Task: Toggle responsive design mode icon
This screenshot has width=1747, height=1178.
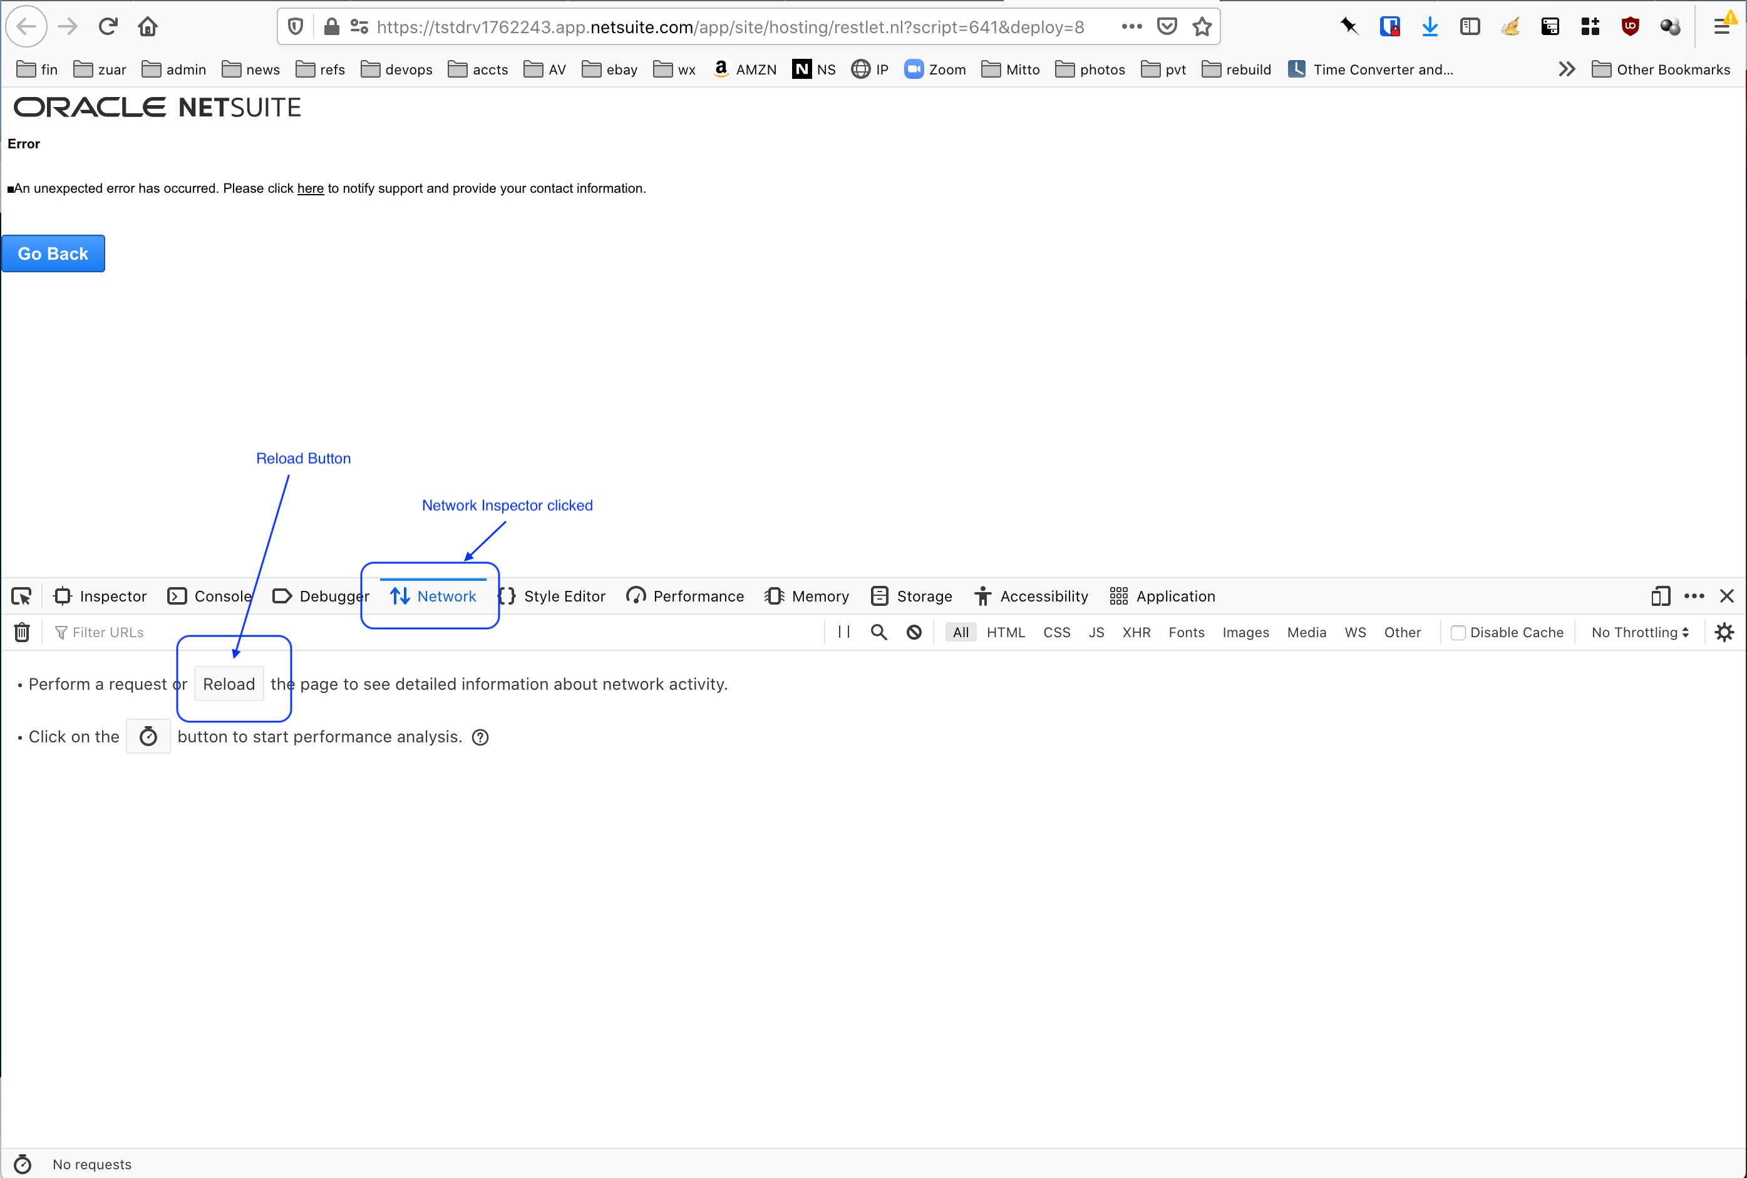Action: [x=1661, y=596]
